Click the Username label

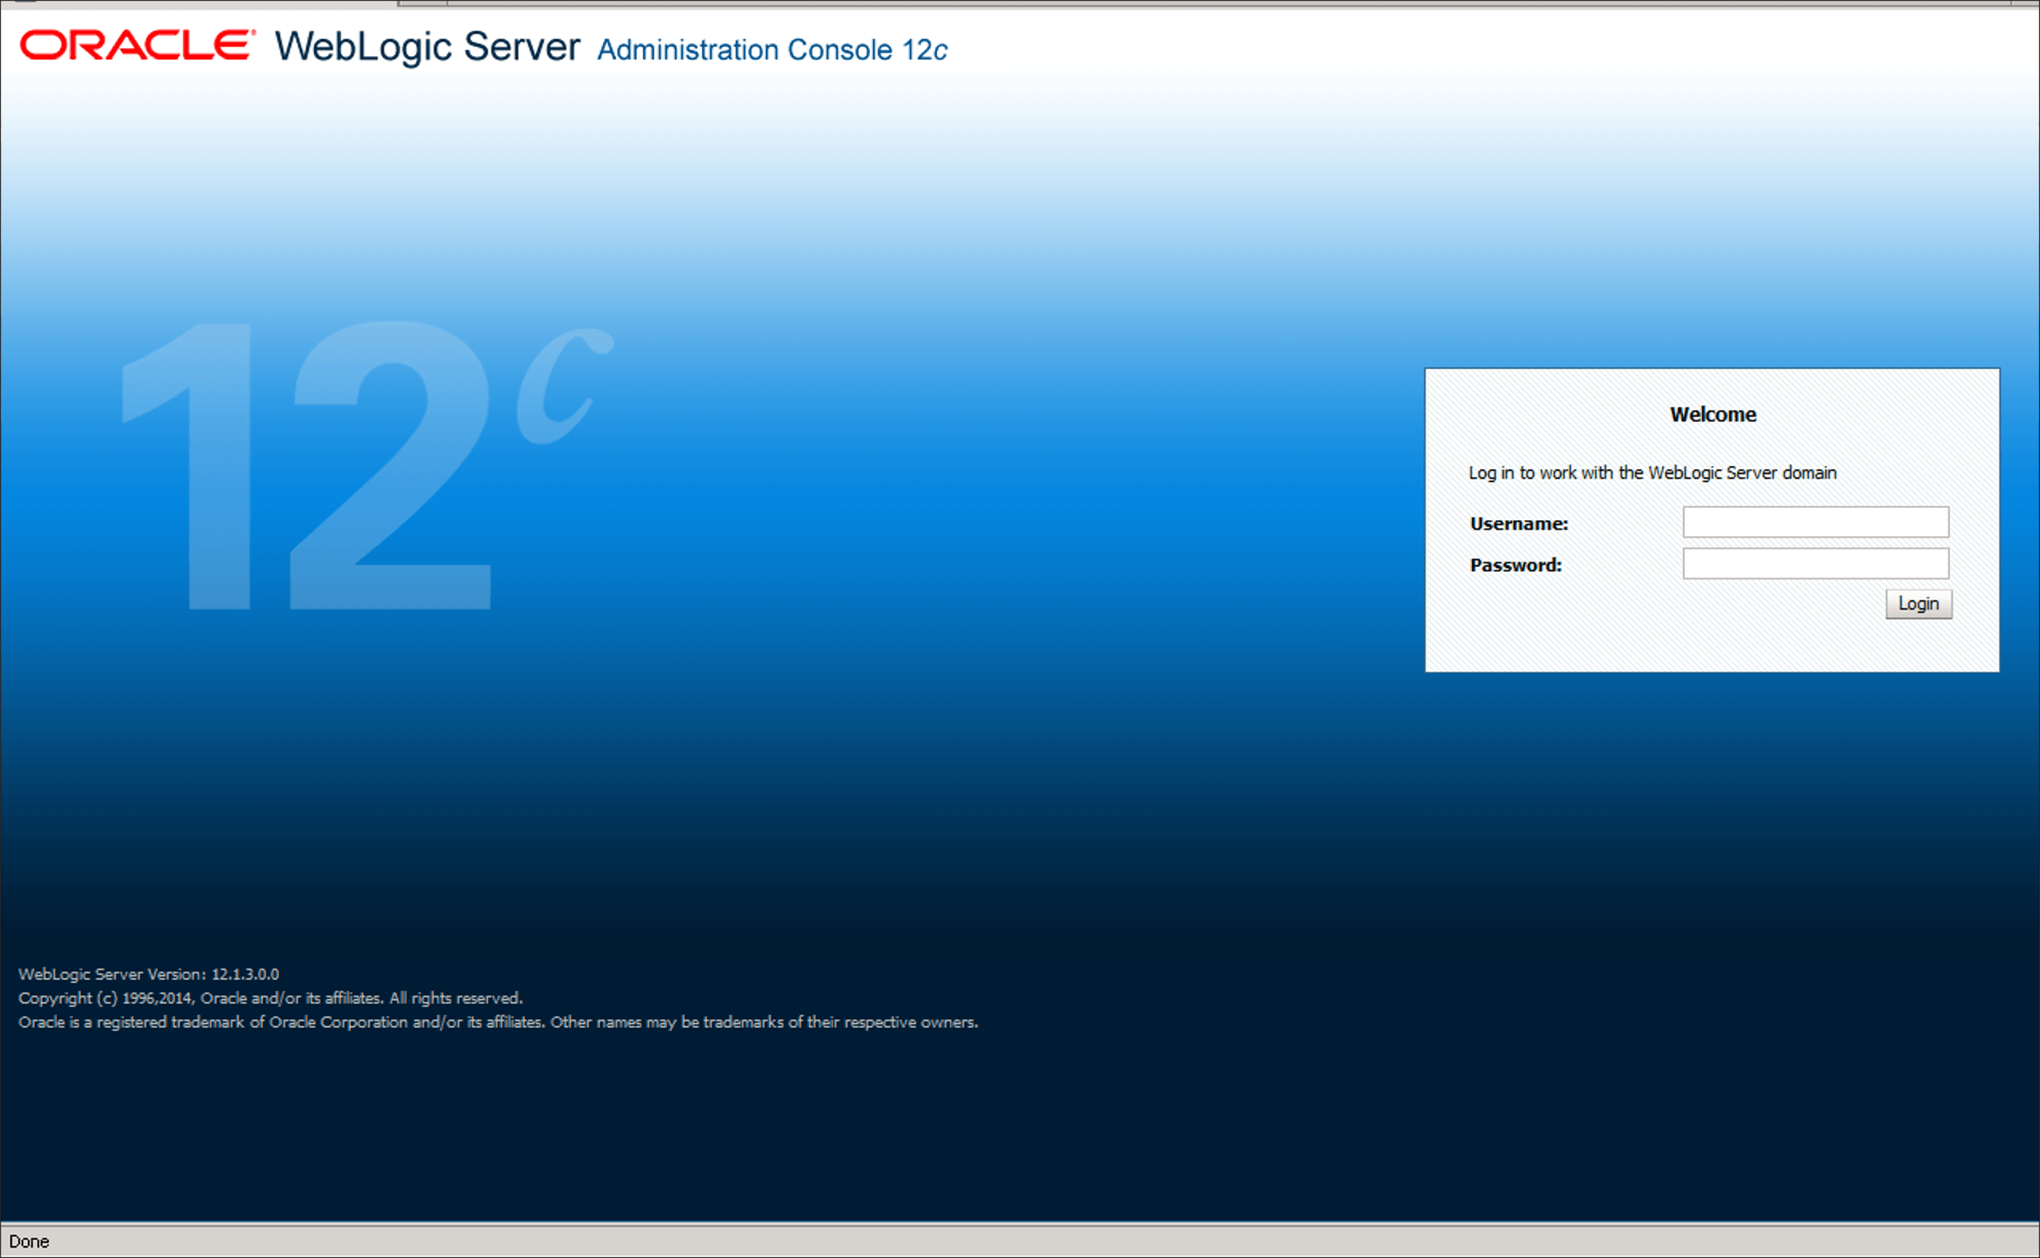tap(1518, 524)
